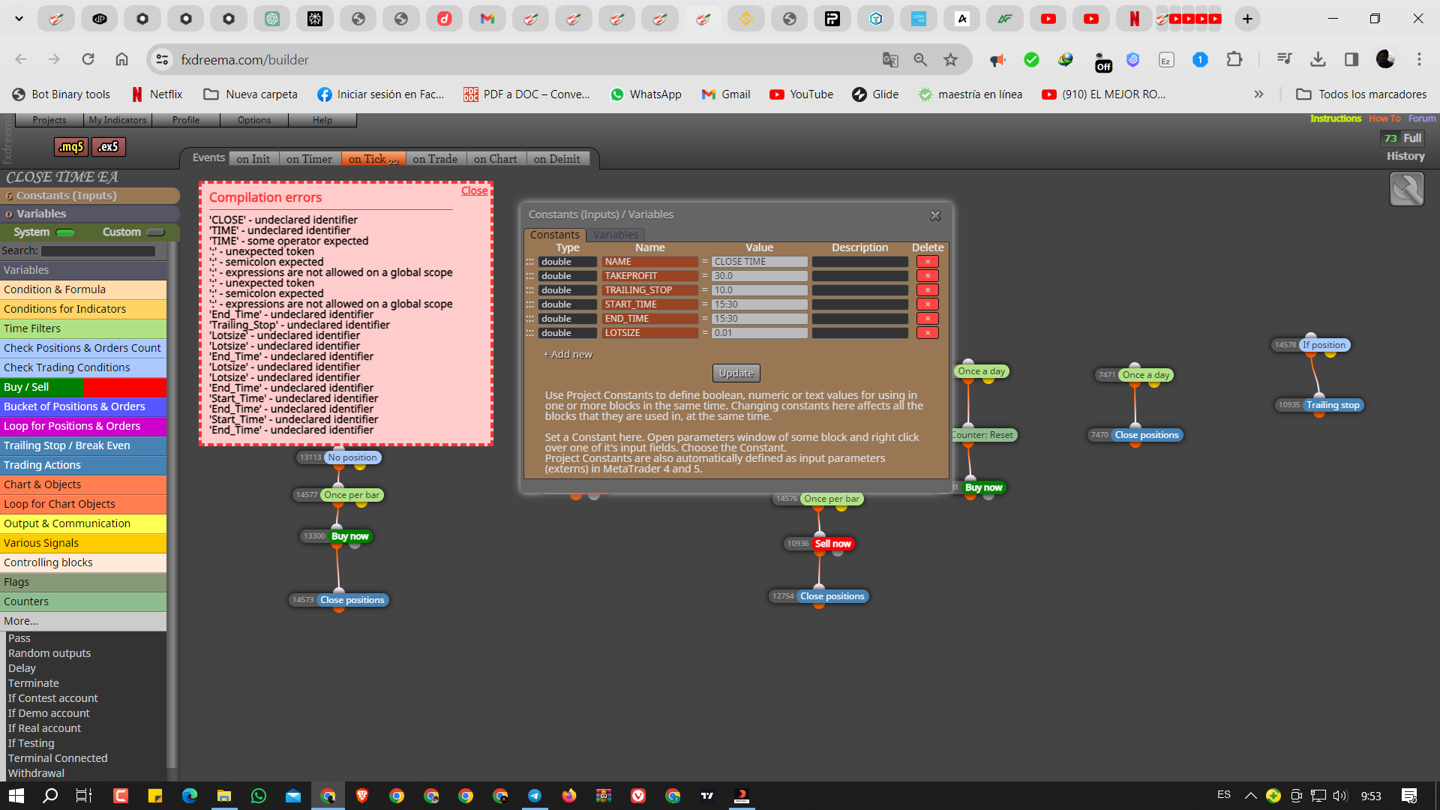Open the Google Translate icon in address bar

890,60
